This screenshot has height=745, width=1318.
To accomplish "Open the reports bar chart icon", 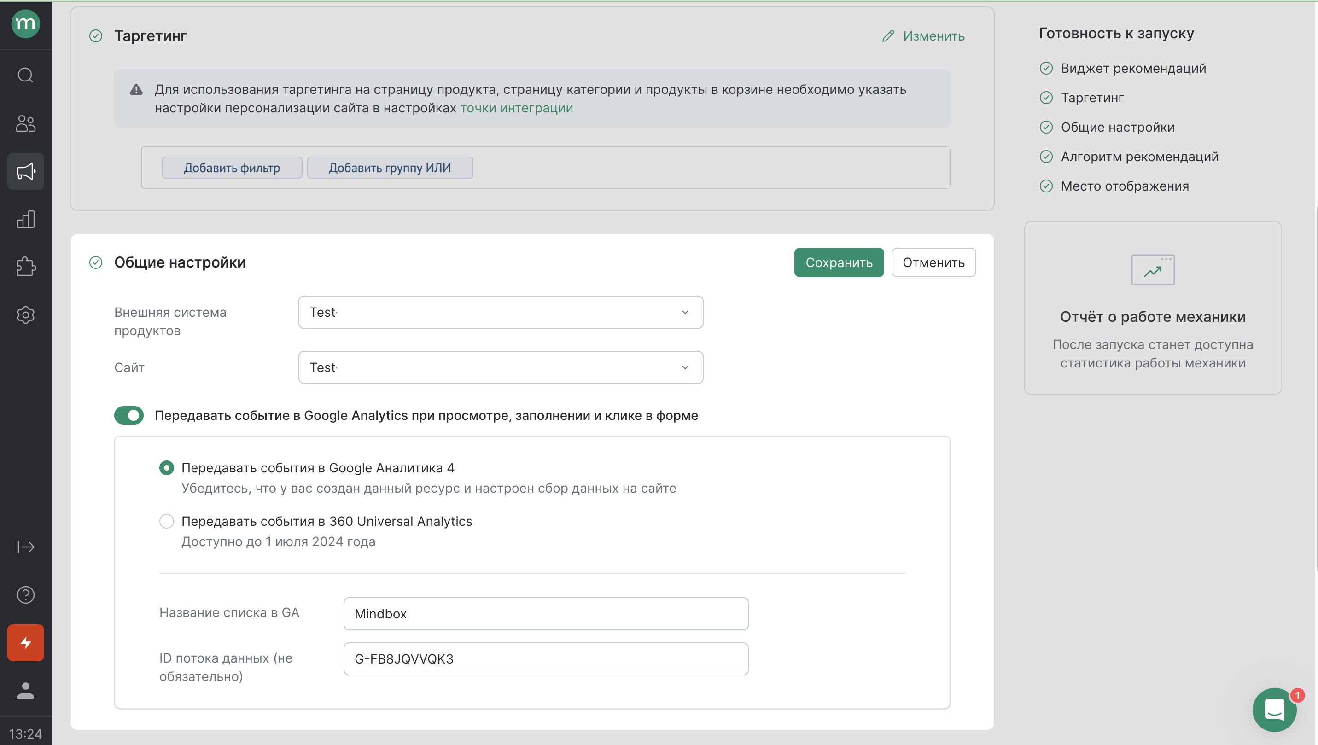I will coord(26,219).
